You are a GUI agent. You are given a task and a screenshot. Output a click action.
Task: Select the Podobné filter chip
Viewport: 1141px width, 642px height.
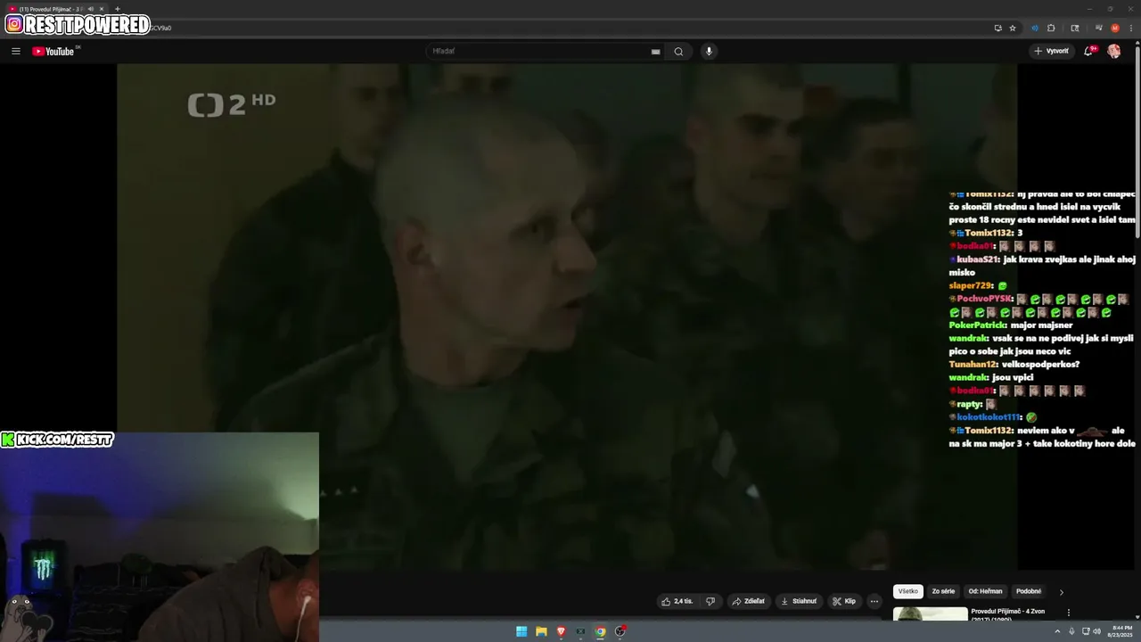pyautogui.click(x=1029, y=591)
